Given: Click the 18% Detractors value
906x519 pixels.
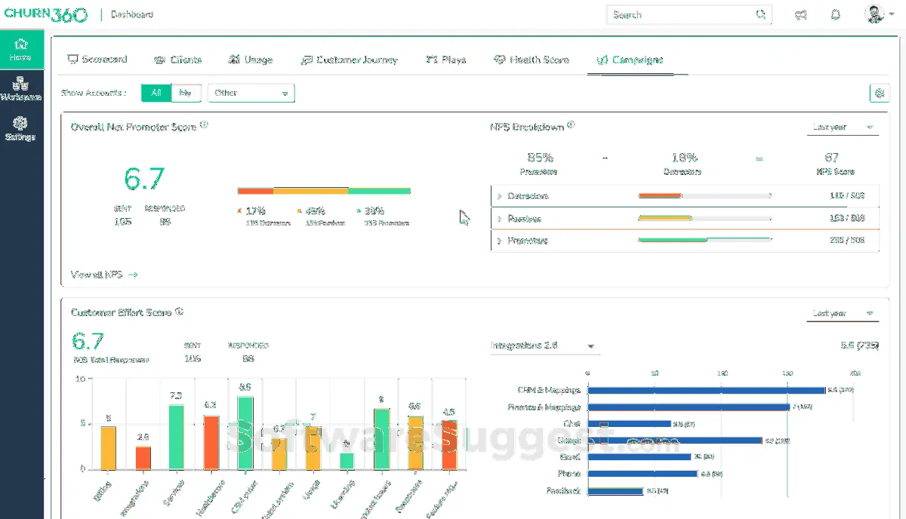Looking at the screenshot, I should [684, 158].
